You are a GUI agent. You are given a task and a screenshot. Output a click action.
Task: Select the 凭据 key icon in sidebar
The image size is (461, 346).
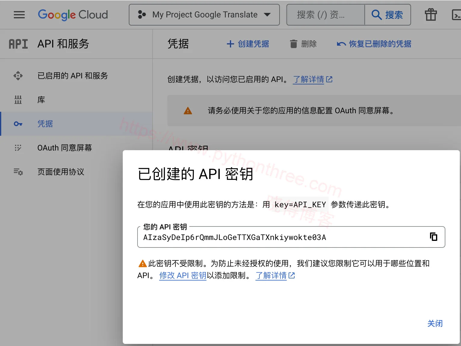point(18,124)
